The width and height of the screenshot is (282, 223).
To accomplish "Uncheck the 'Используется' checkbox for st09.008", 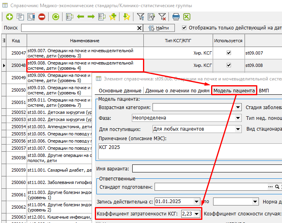I will coord(229,65).
